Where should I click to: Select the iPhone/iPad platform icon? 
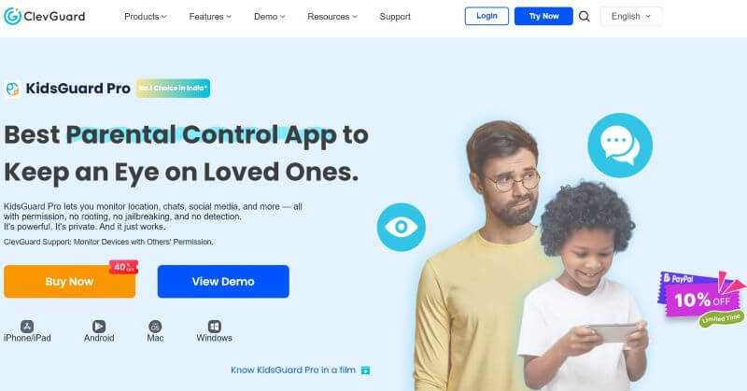click(27, 327)
